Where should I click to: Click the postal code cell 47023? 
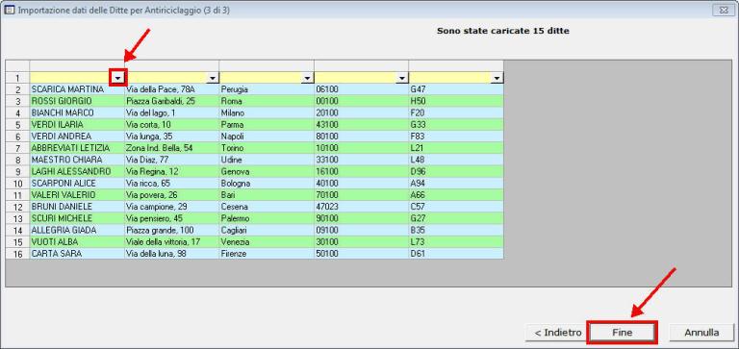coord(361,207)
